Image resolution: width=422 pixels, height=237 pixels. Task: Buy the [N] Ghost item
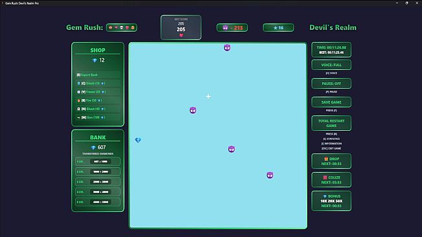click(98, 109)
